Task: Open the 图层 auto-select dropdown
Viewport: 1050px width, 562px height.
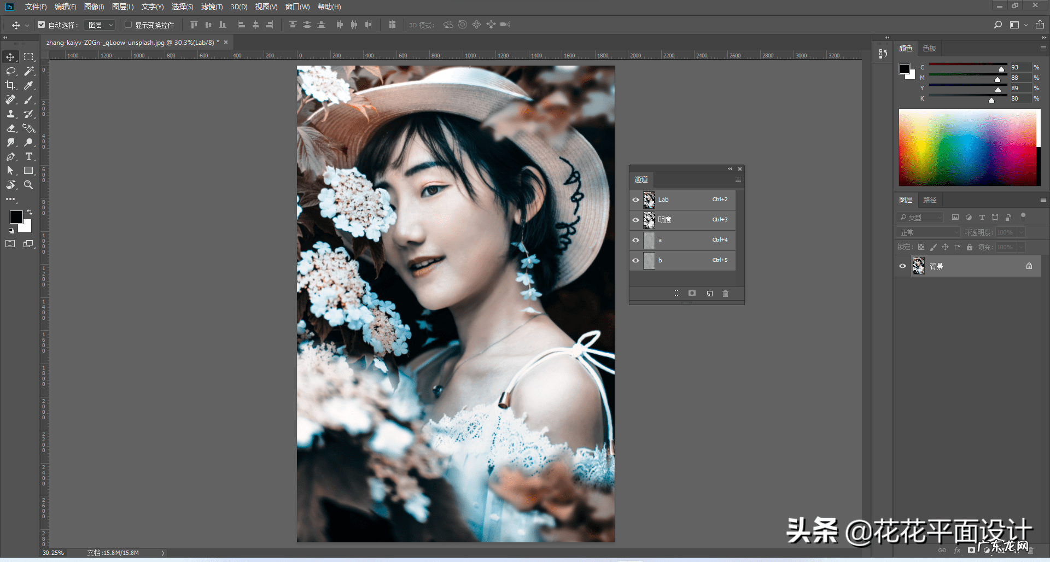Action: click(101, 25)
